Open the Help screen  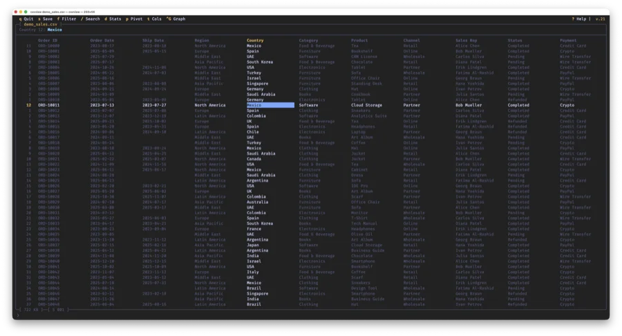point(579,19)
